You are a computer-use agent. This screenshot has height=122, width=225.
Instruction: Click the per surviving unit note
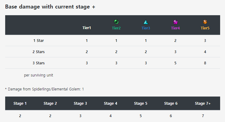click(38, 75)
